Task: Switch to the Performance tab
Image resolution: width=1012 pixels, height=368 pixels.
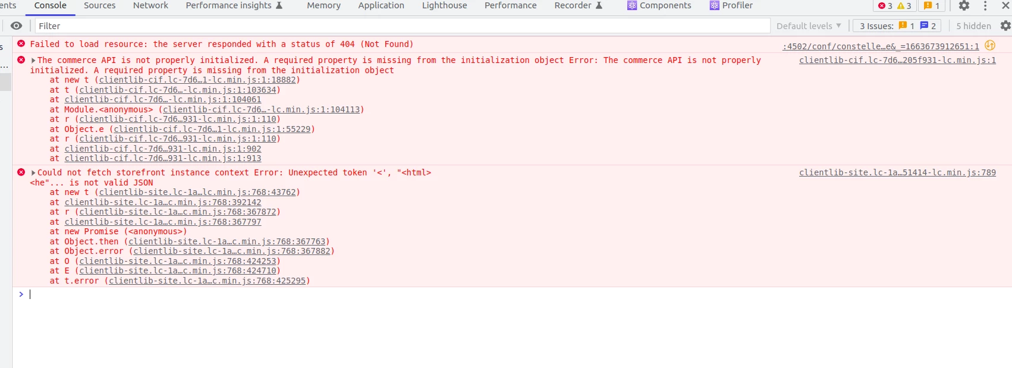Action: click(510, 5)
